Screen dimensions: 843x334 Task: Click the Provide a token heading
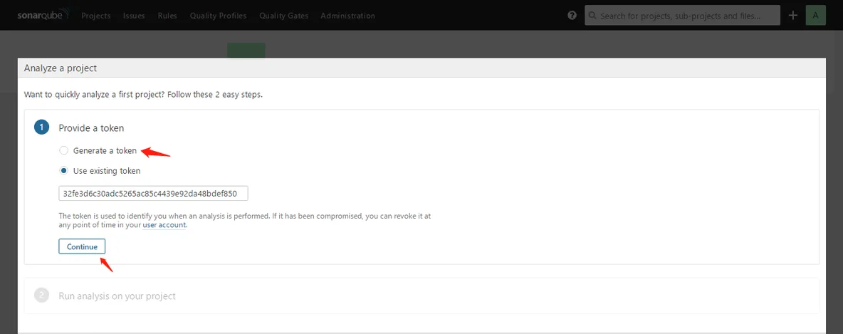tap(91, 128)
